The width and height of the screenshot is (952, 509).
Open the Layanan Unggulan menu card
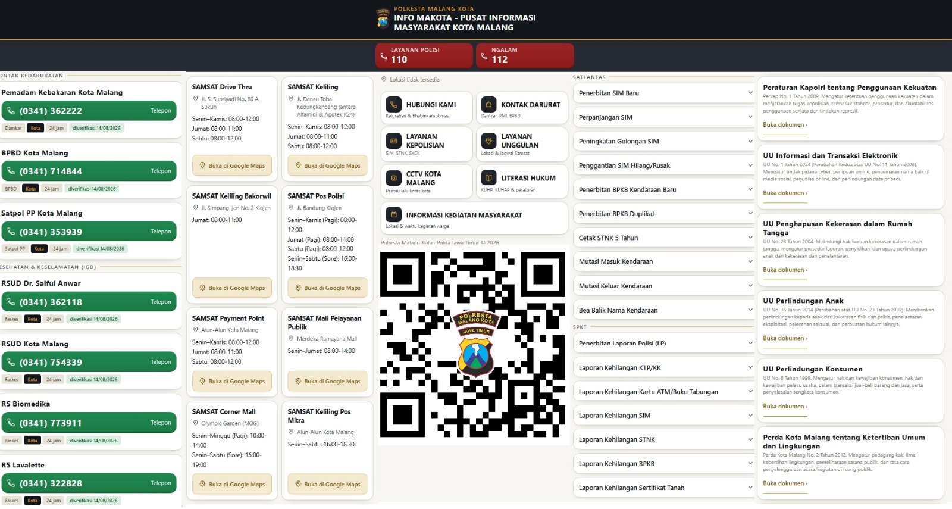pos(522,144)
